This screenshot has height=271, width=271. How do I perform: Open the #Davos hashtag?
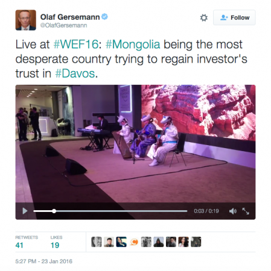75,73
